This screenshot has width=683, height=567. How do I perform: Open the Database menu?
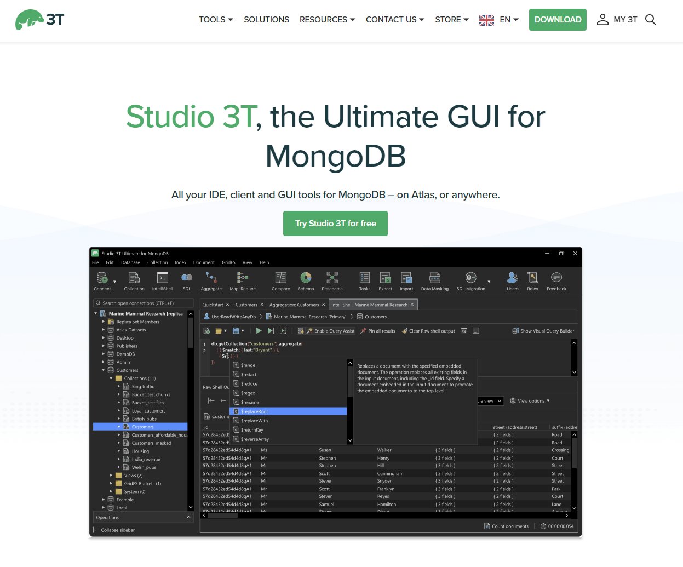point(130,262)
